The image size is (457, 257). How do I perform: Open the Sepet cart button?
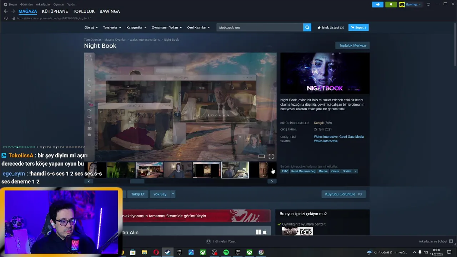[358, 27]
